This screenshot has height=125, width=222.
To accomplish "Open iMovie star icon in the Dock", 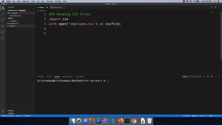I will pyautogui.click(x=105, y=121).
